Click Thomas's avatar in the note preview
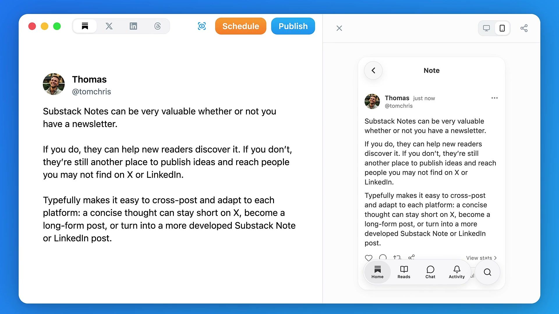This screenshot has width=559, height=314. pyautogui.click(x=372, y=101)
